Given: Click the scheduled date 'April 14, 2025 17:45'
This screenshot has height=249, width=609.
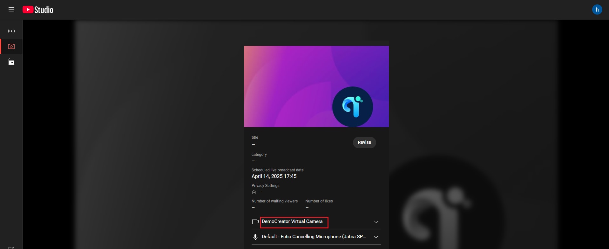Looking at the screenshot, I should coord(274,176).
